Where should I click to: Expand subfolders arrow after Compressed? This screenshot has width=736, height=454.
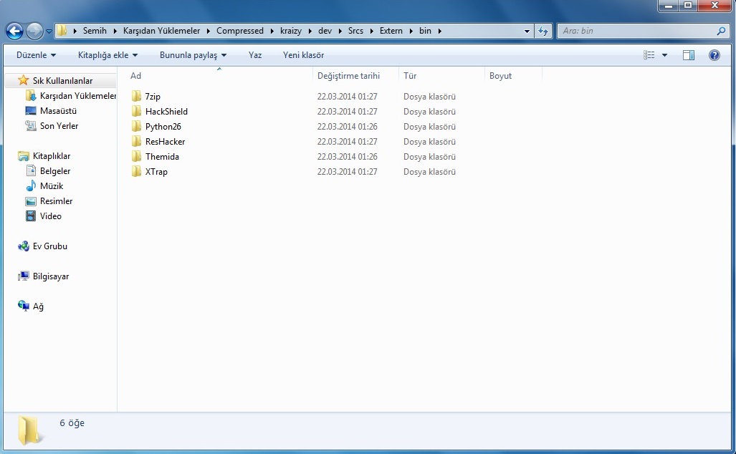[x=272, y=31]
